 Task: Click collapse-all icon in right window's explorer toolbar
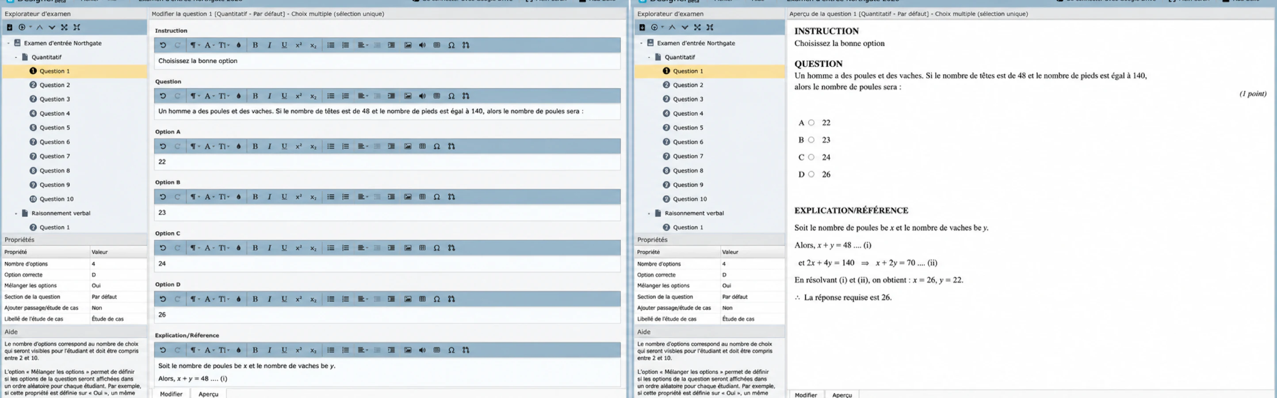click(710, 27)
